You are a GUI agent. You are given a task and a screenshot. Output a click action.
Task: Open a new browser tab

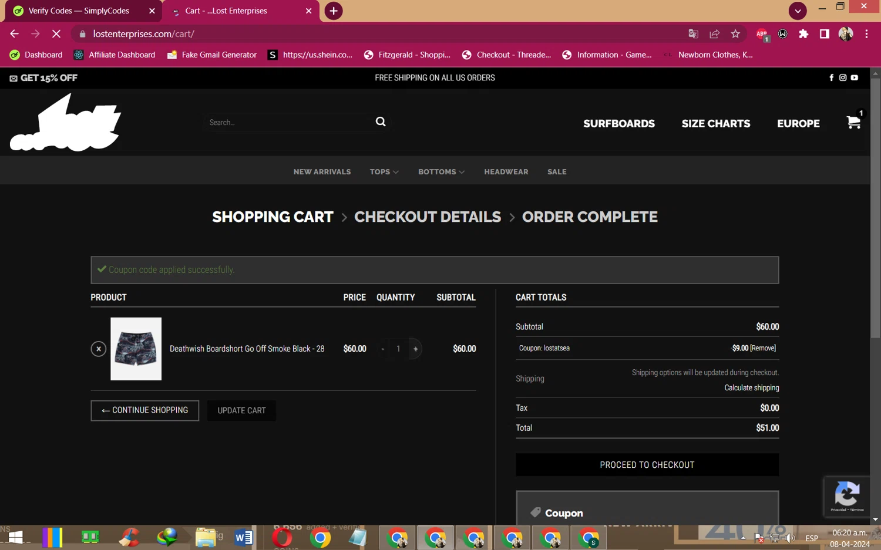click(x=333, y=11)
